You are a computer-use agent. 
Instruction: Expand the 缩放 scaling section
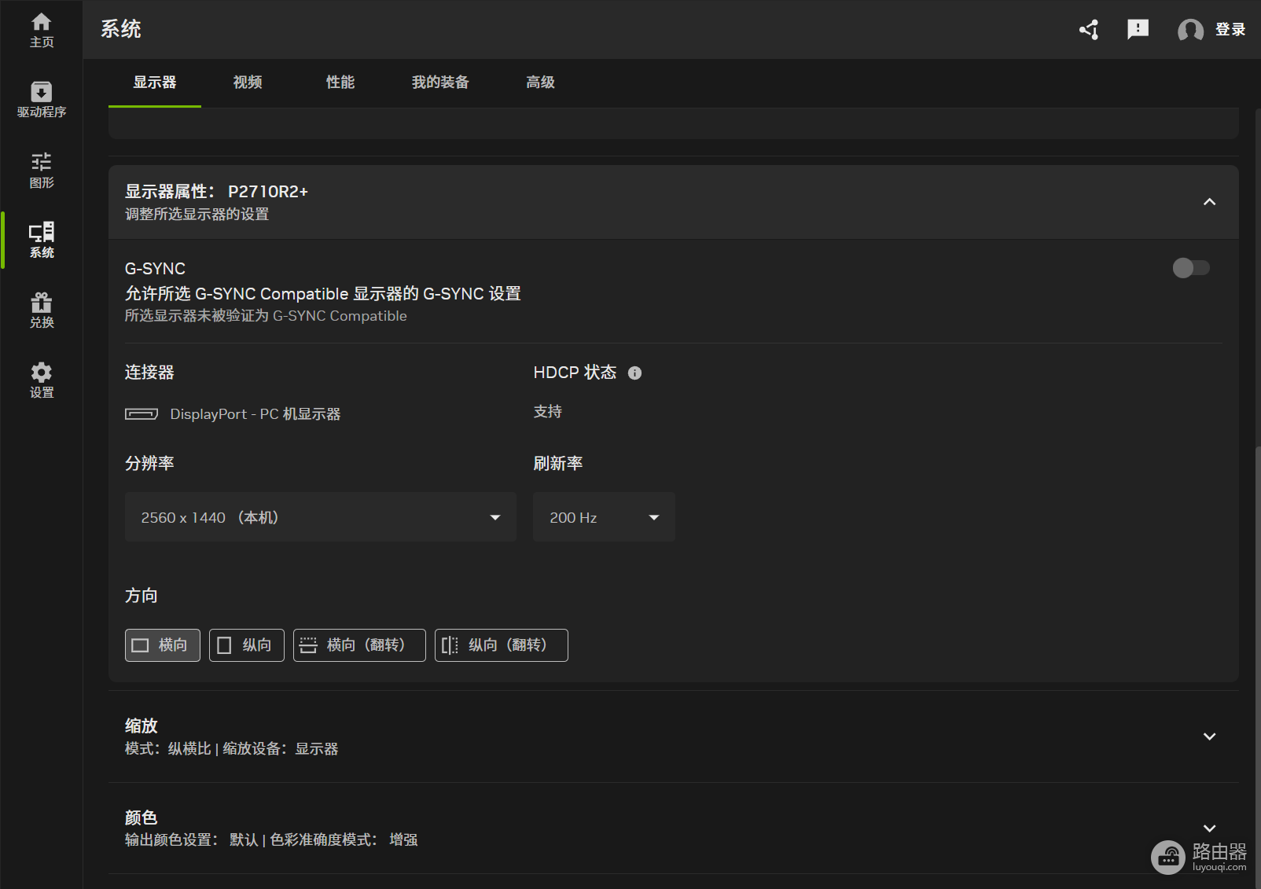[x=1209, y=737]
